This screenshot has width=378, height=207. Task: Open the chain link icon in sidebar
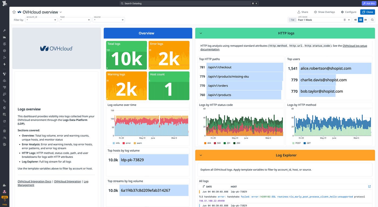point(4,101)
